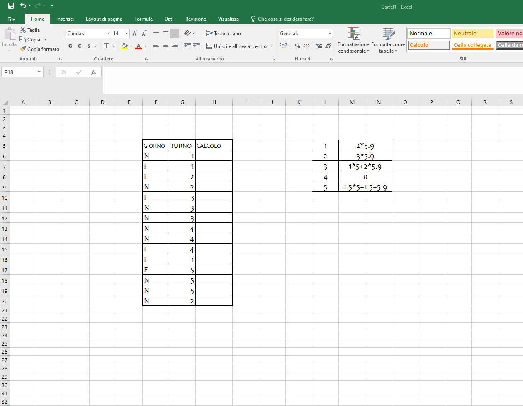
Task: Apply the accounting number format
Action: pos(283,46)
